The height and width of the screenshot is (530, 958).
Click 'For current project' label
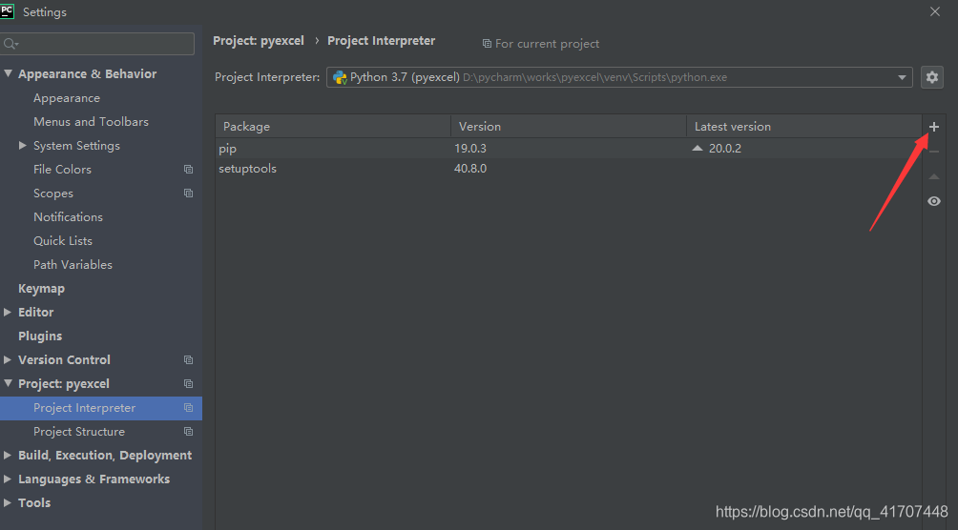547,43
